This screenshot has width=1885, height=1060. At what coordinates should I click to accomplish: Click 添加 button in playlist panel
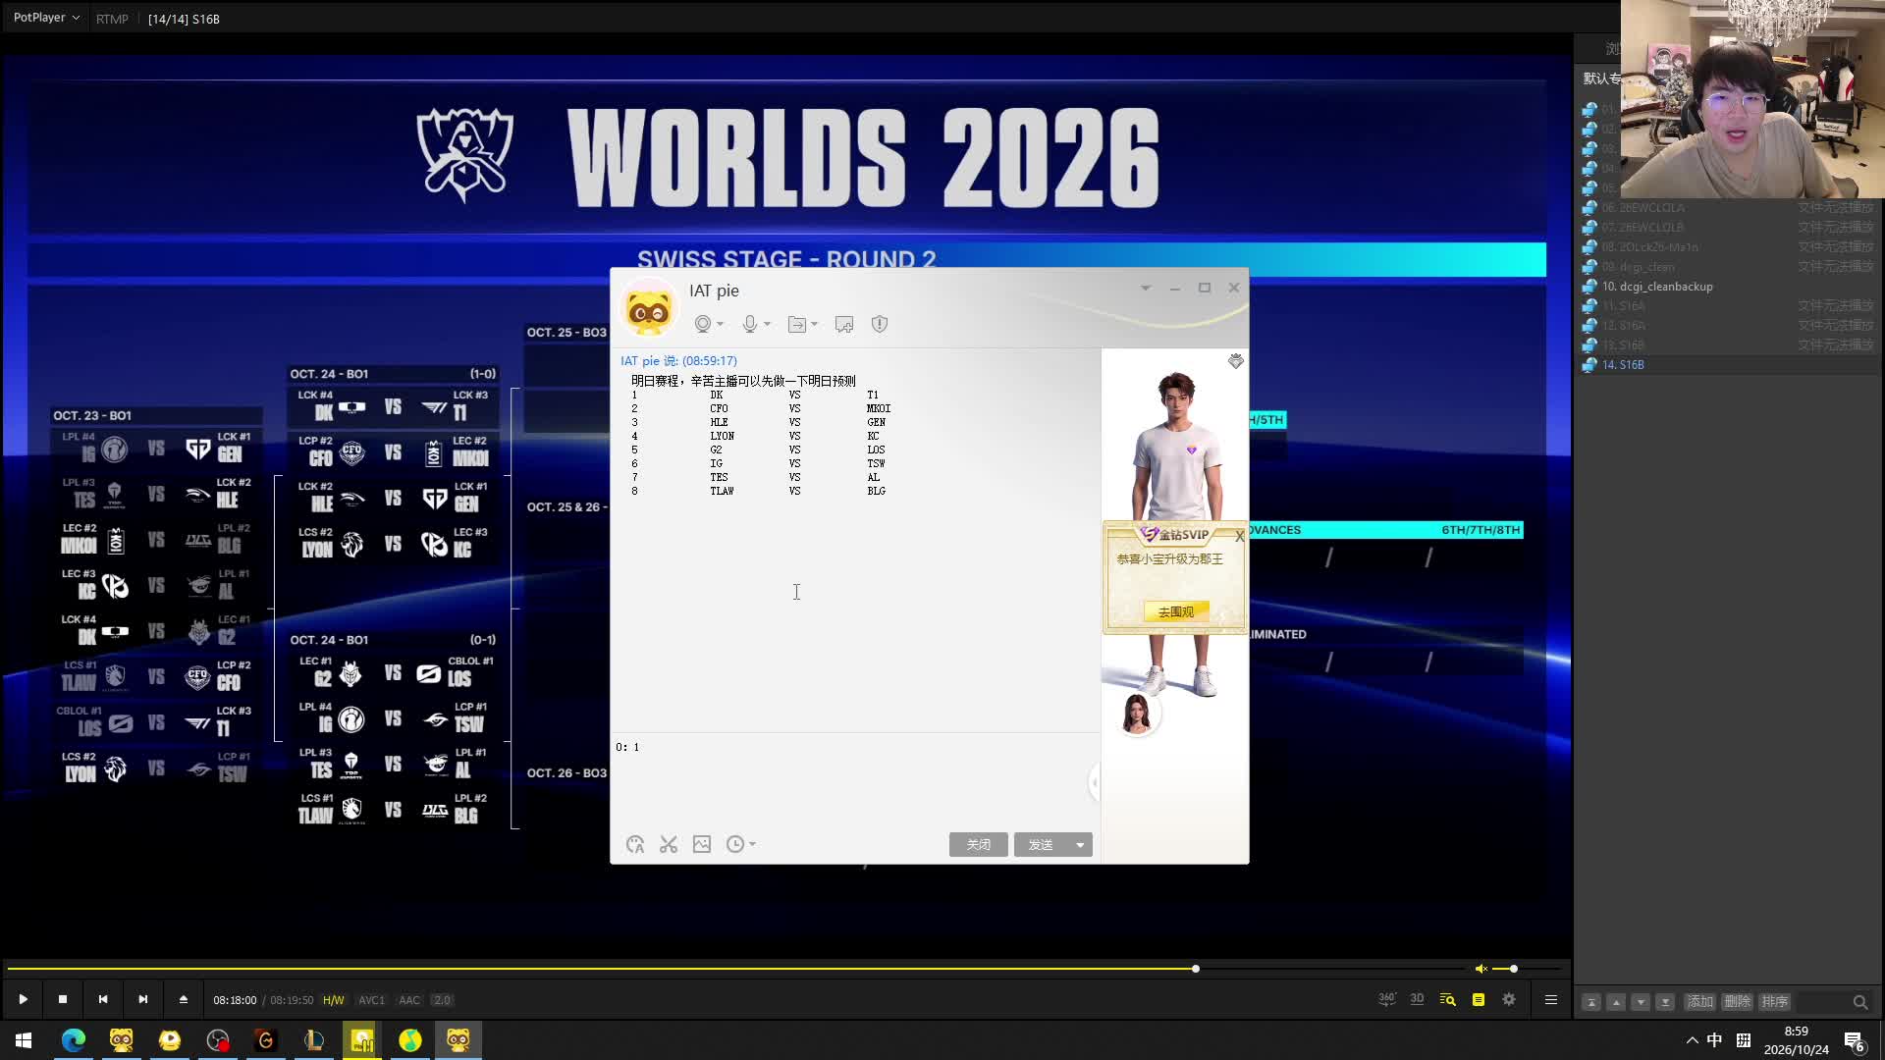pos(1699,1002)
